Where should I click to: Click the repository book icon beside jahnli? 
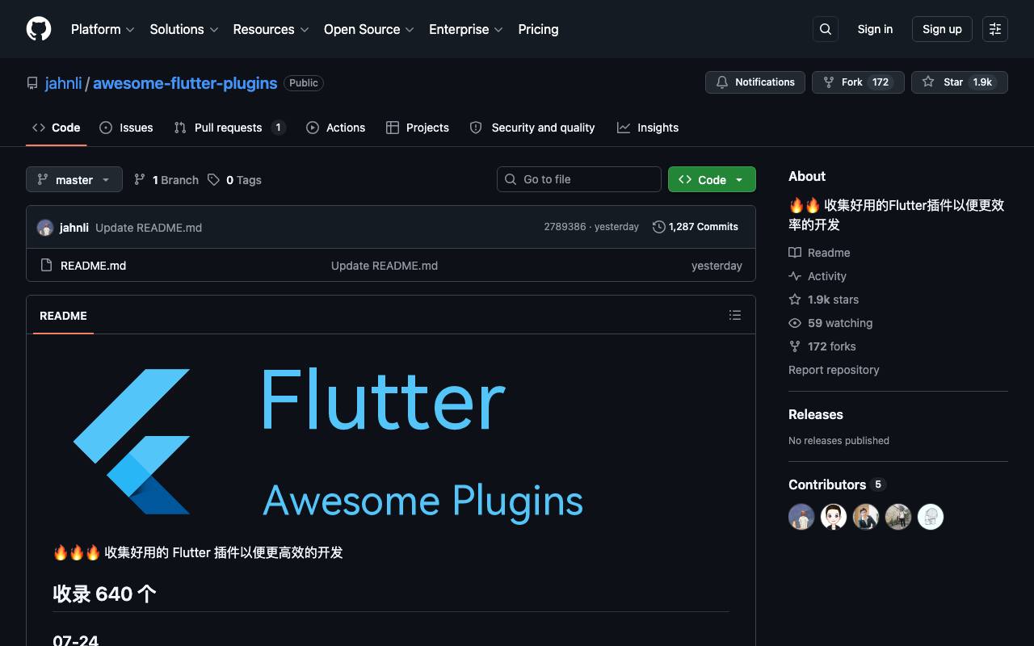coord(32,83)
